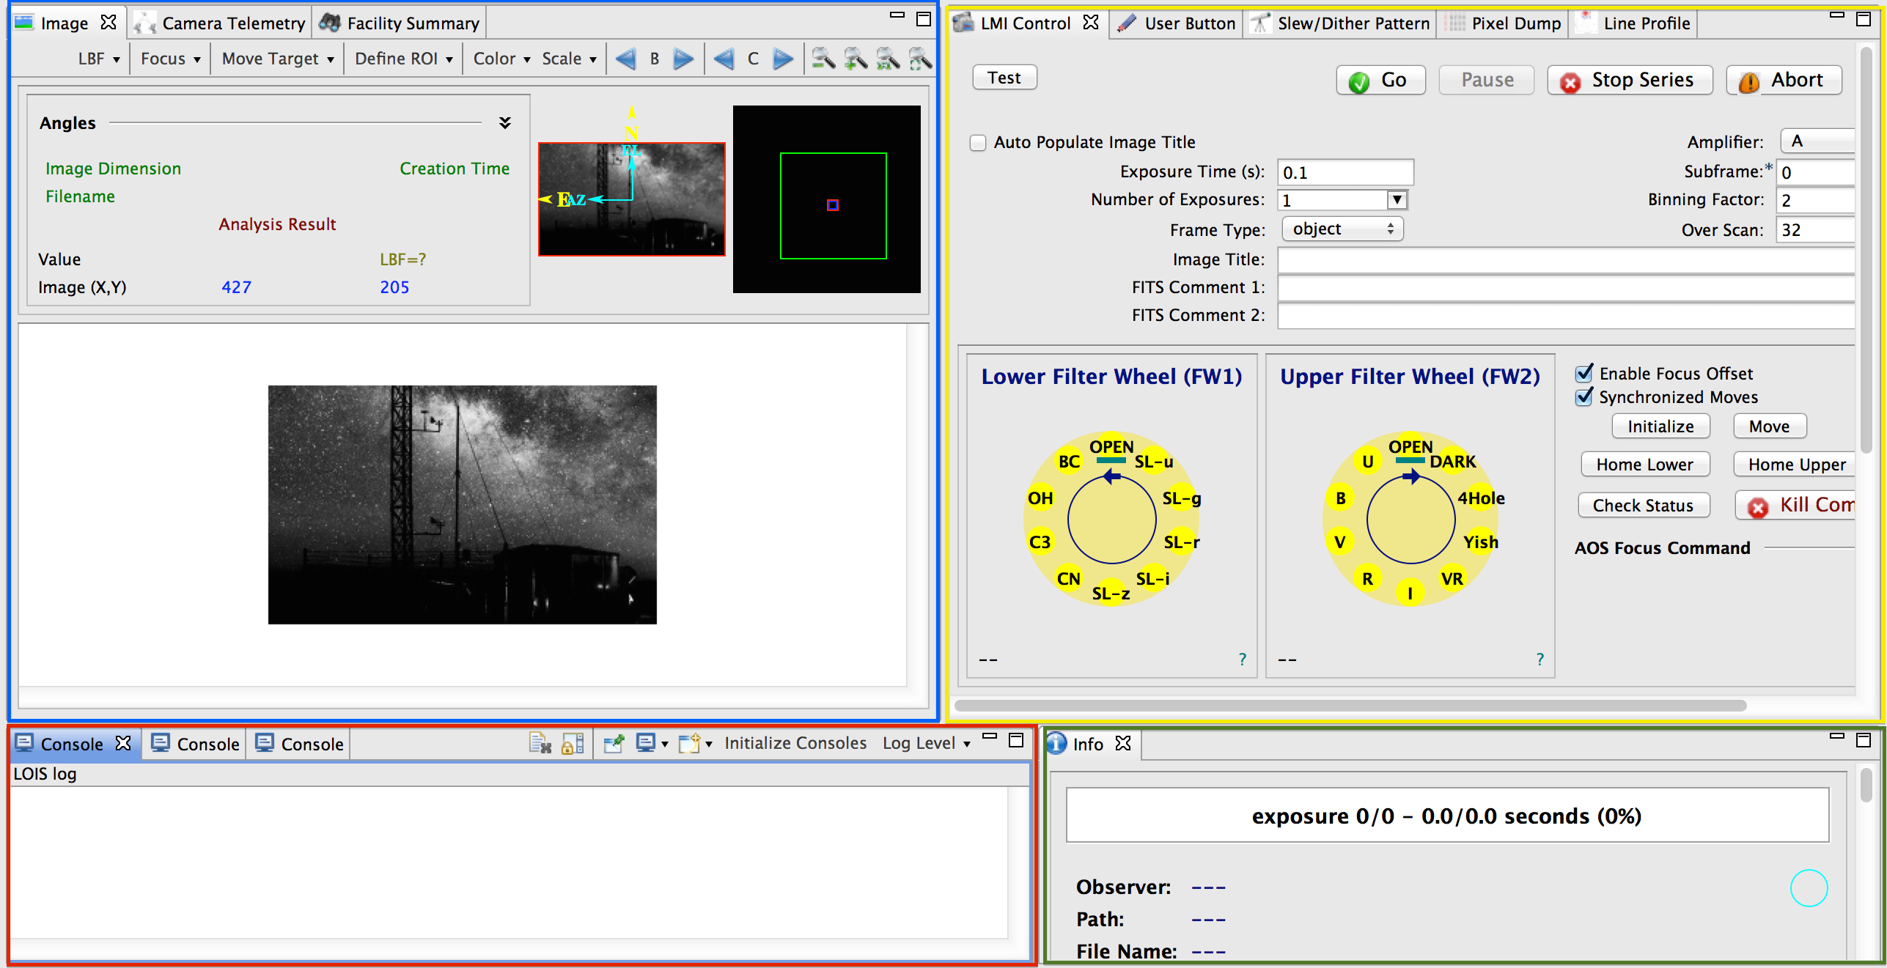Click Initialize Consoles
The height and width of the screenshot is (968, 1887).
(x=795, y=743)
